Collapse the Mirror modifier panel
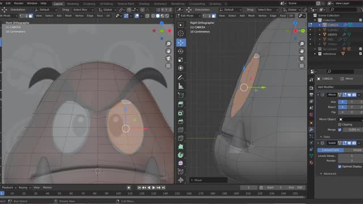The height and width of the screenshot is (204, 363). tap(318, 95)
